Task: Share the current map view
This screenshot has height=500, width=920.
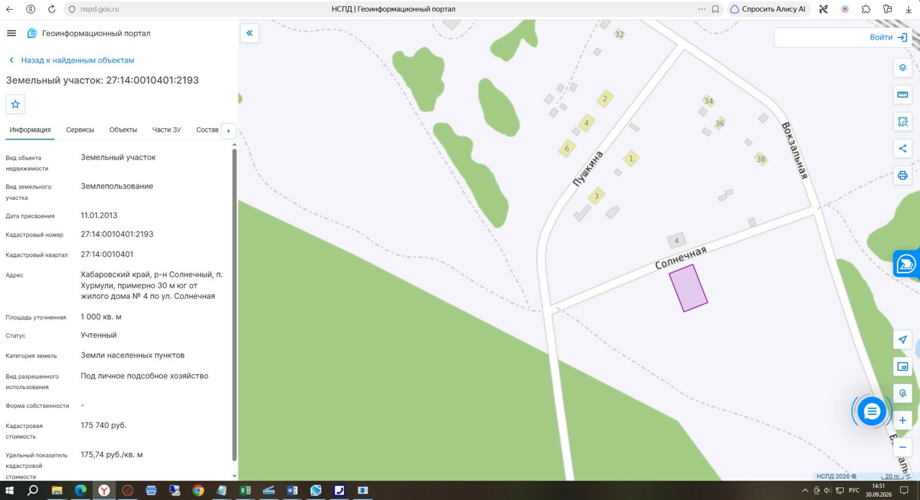Action: (x=902, y=148)
